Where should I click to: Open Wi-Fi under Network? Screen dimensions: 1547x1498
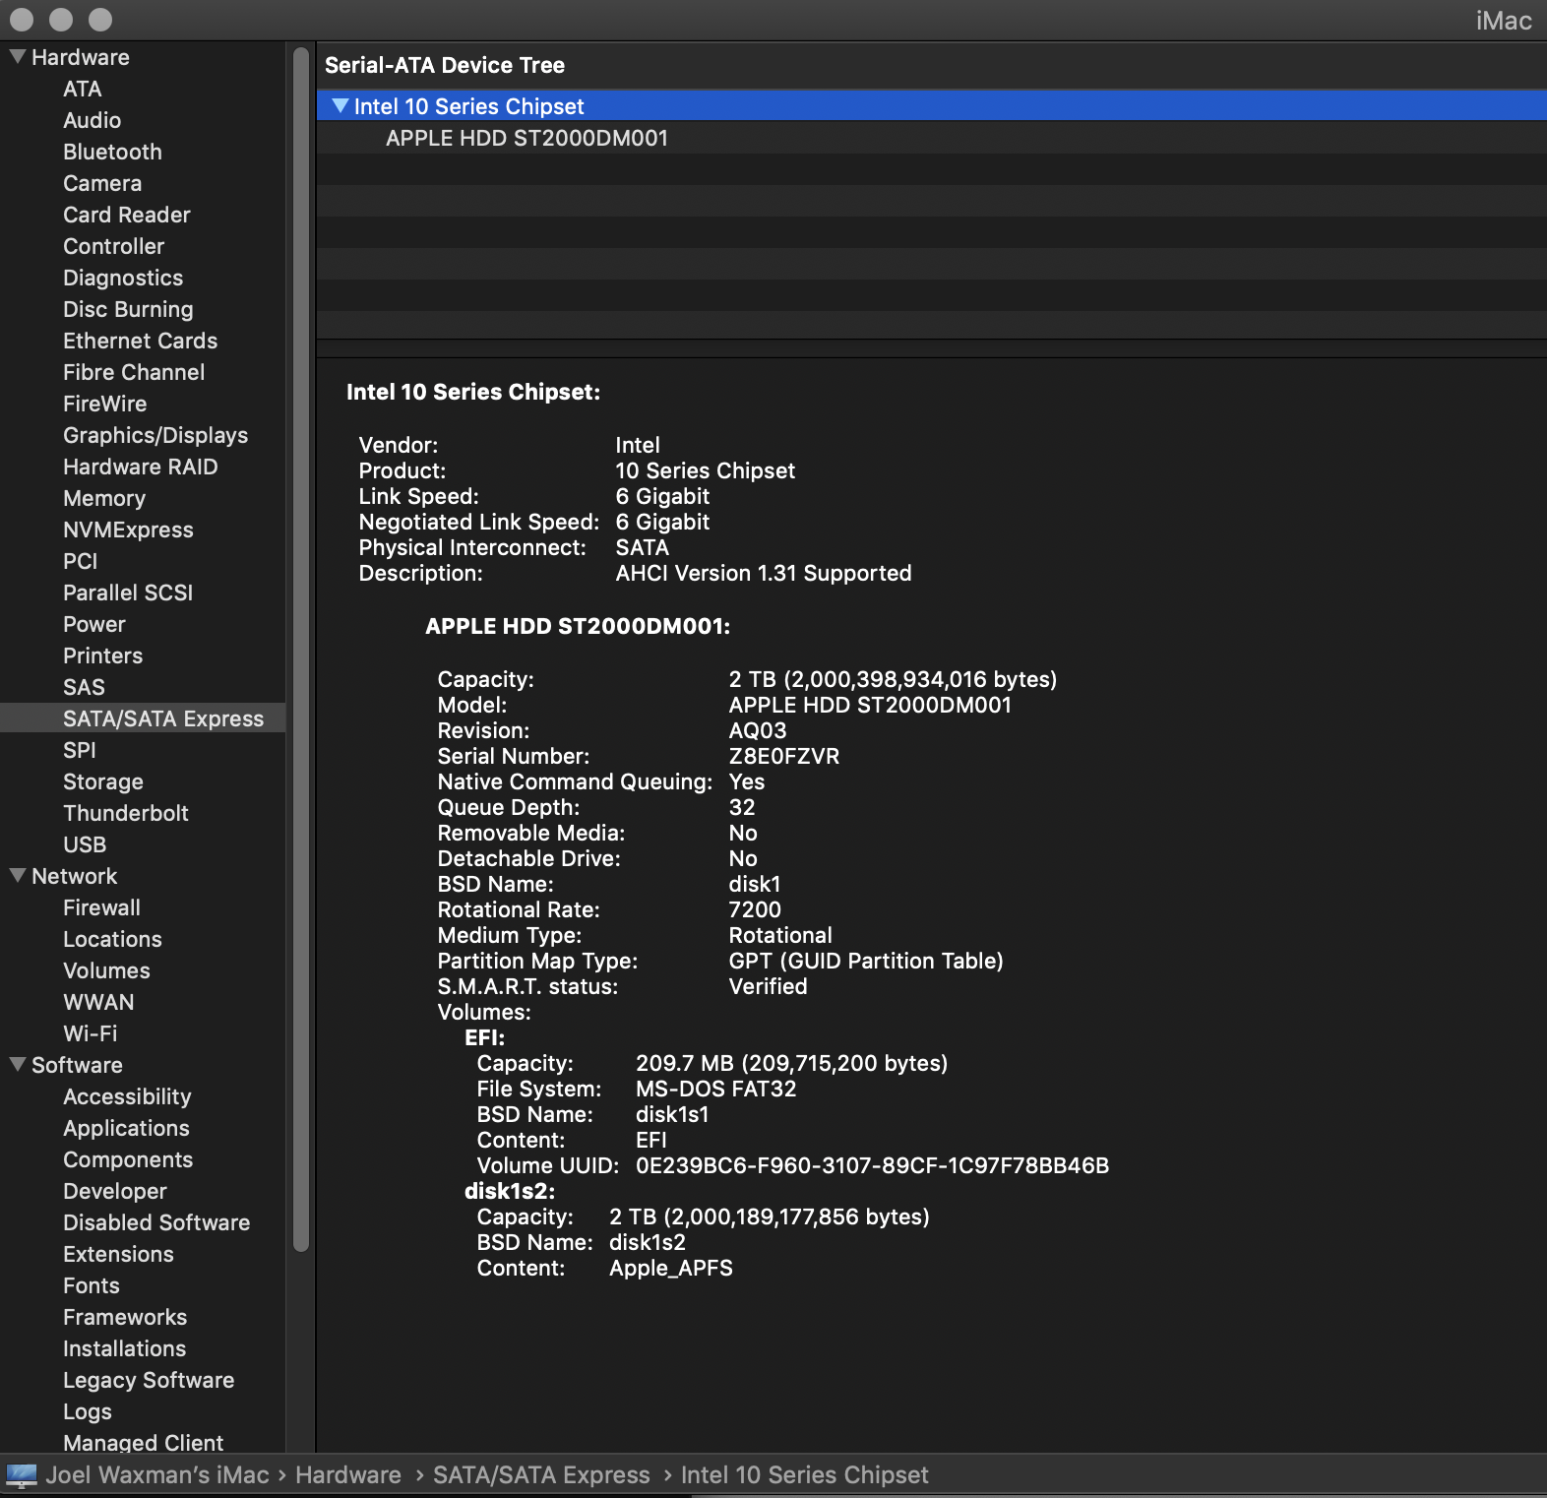coord(91,1033)
